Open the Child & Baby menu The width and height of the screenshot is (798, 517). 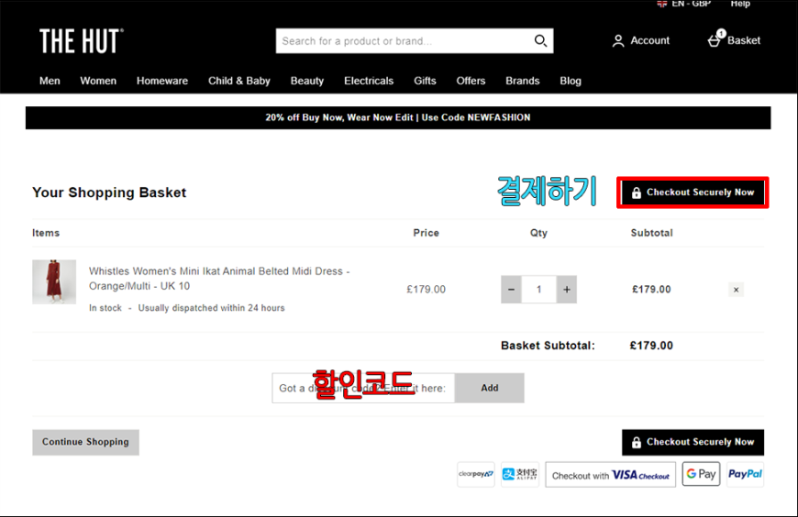click(x=239, y=81)
